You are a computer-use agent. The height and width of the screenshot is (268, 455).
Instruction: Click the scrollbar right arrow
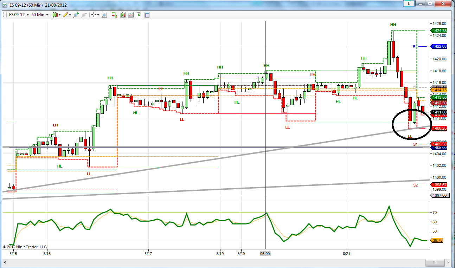click(449, 263)
